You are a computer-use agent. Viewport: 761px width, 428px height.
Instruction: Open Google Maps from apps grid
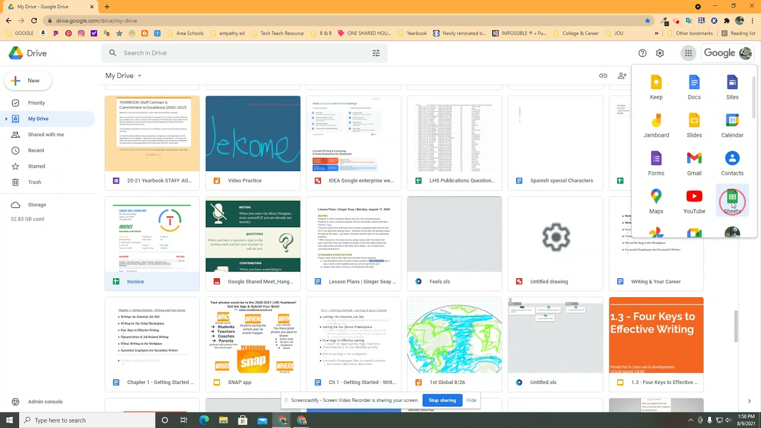click(656, 202)
